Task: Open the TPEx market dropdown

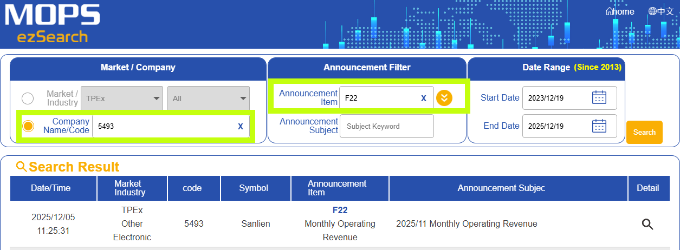Action: click(122, 98)
